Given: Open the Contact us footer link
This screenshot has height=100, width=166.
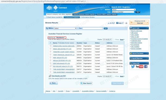Looking at the screenshot, I should point(112,91).
